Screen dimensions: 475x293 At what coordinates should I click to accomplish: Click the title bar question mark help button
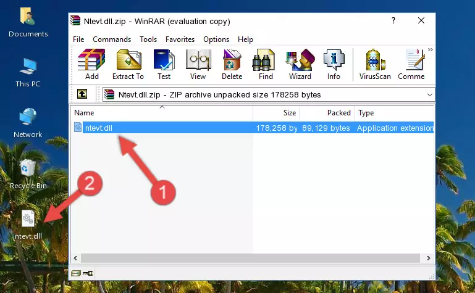(x=393, y=20)
